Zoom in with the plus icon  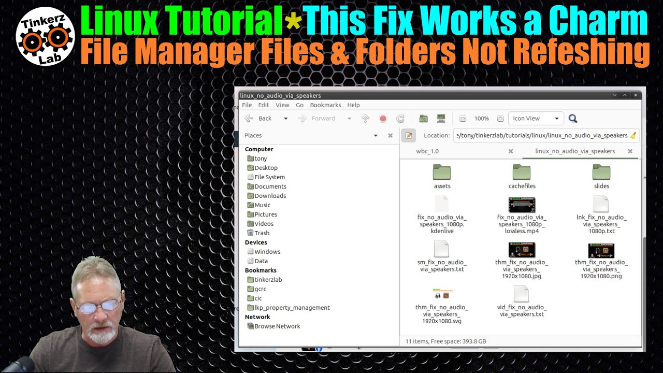click(x=500, y=119)
